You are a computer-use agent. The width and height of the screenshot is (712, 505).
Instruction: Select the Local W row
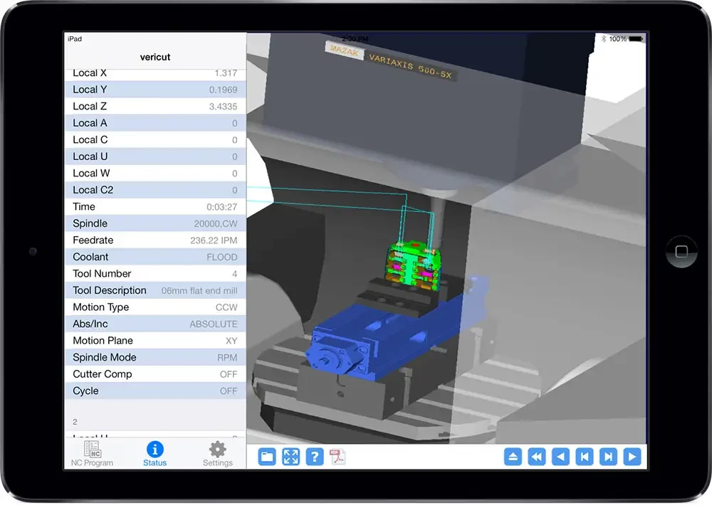(155, 174)
